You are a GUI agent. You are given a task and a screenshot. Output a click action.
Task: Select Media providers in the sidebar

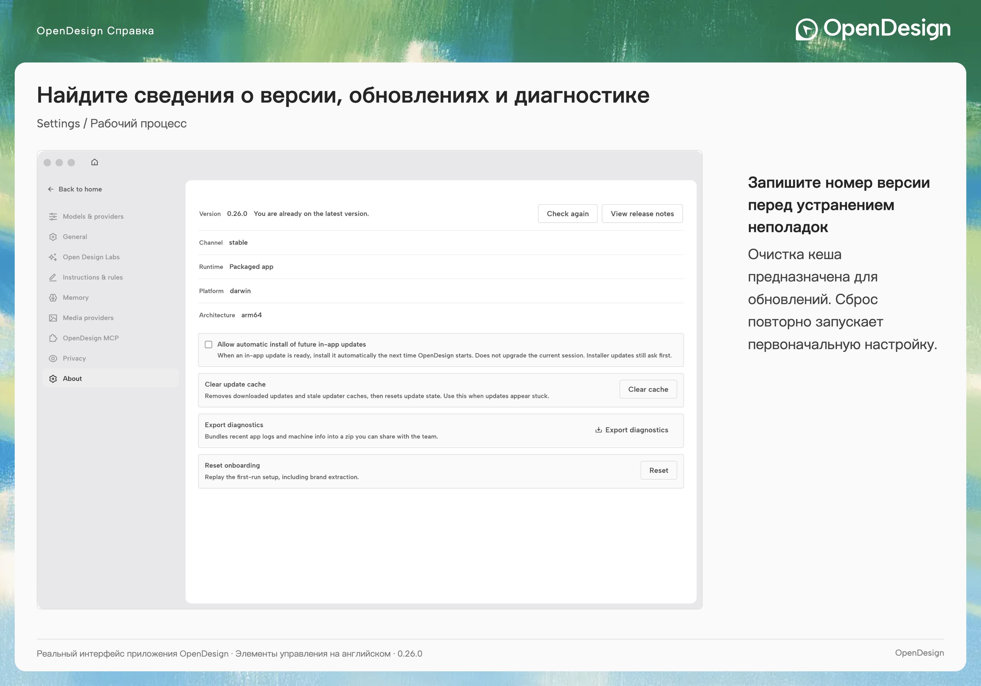point(111,318)
